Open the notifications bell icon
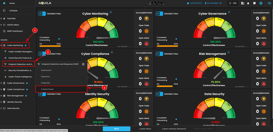 pyautogui.click(x=248, y=3)
